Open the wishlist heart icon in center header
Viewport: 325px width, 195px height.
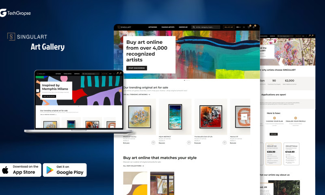point(249,27)
